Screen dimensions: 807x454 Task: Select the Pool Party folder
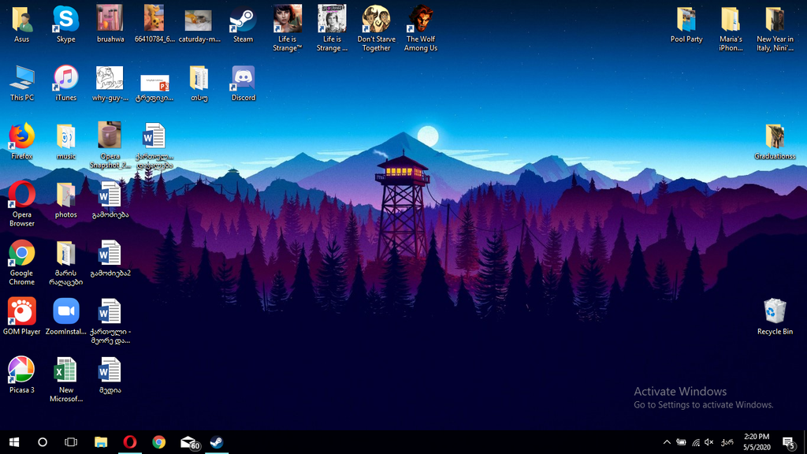686,24
